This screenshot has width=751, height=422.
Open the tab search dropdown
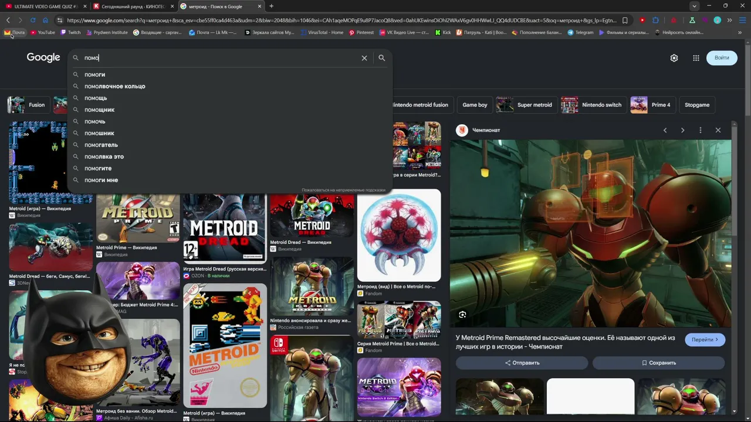(x=694, y=6)
